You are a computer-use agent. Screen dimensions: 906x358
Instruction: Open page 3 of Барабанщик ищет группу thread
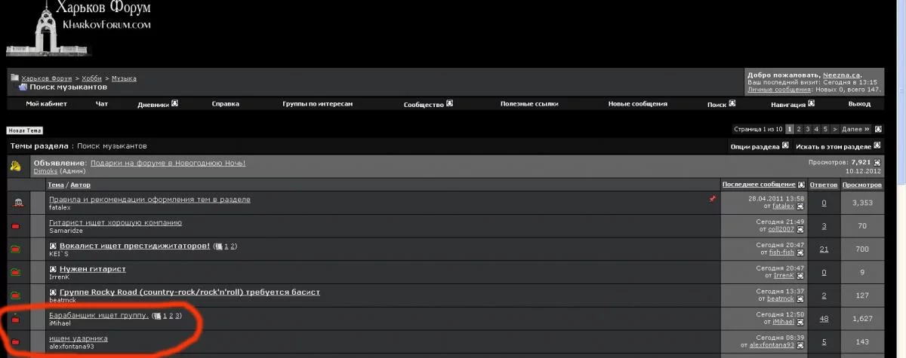178,316
